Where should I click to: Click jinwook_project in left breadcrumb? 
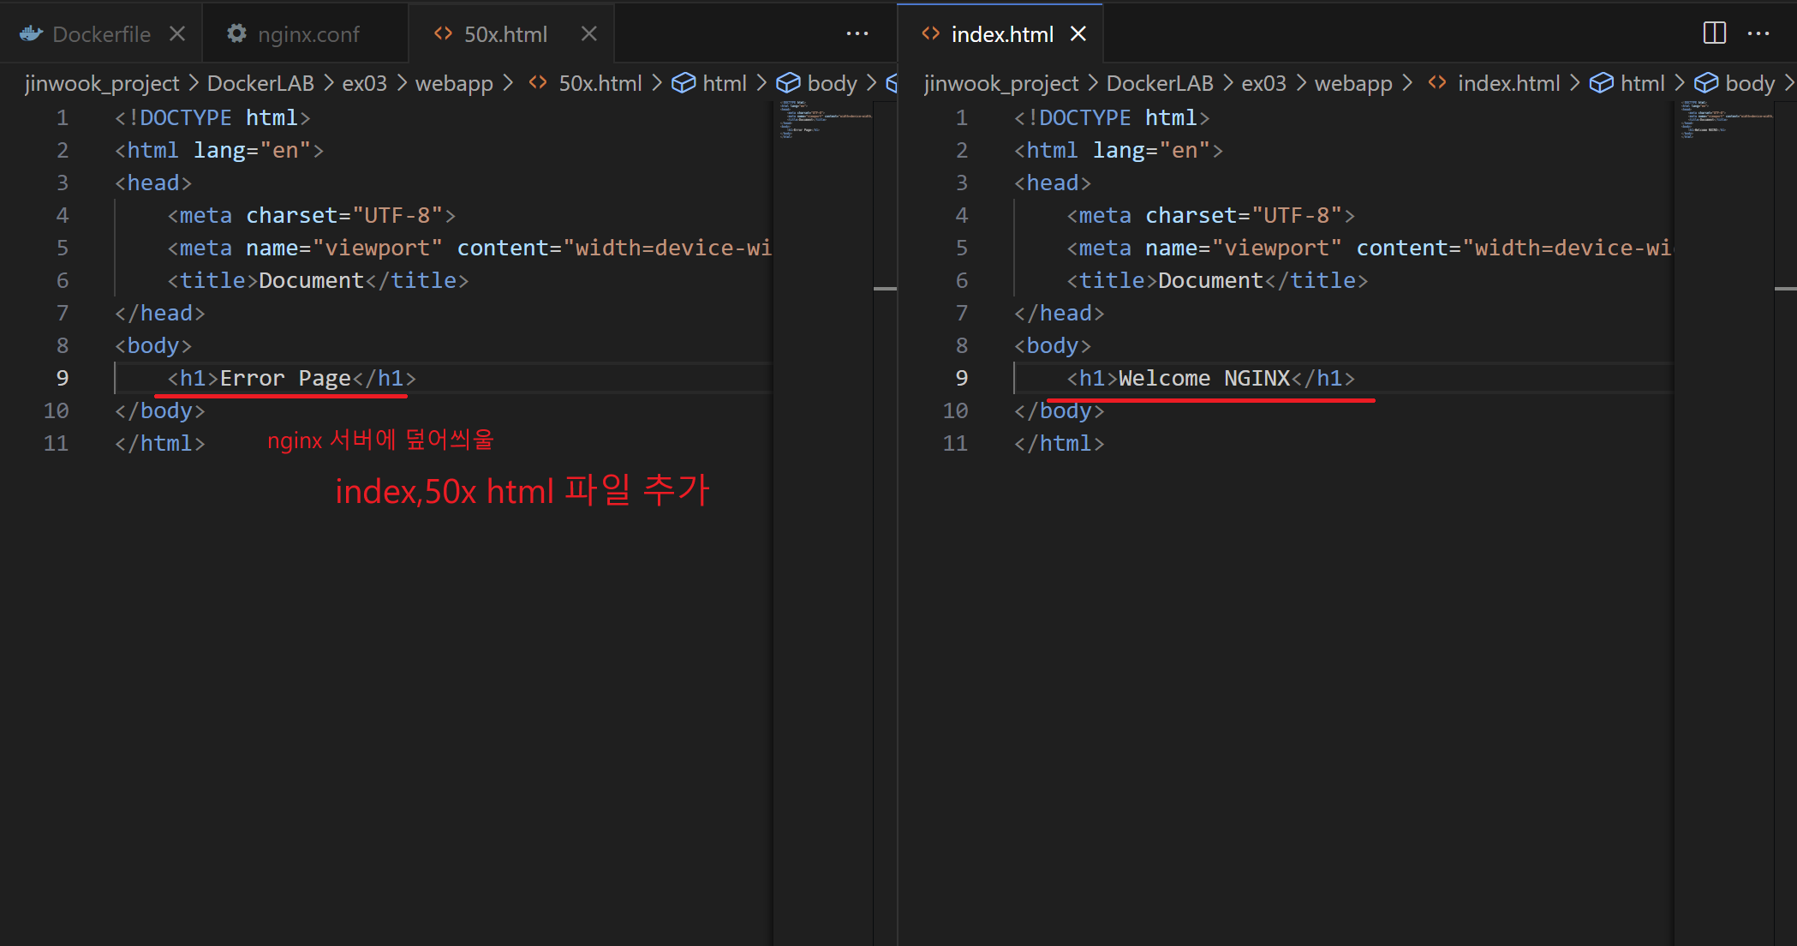coord(102,83)
